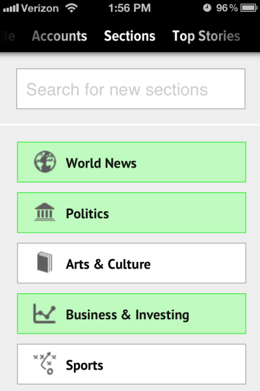This screenshot has height=391, width=260.
Task: Deselect the Politics section
Action: click(x=131, y=212)
